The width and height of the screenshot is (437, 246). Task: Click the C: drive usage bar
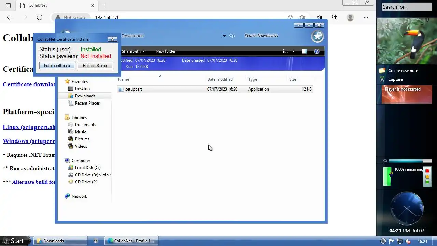pos(410,161)
